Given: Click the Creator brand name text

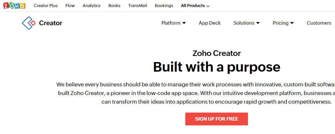Looking at the screenshot, I should (x=51, y=23).
